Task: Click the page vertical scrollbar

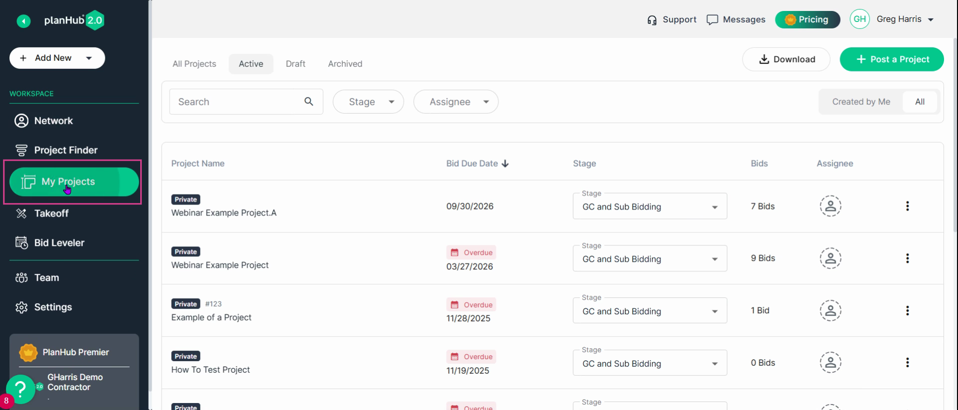Action: 955,135
